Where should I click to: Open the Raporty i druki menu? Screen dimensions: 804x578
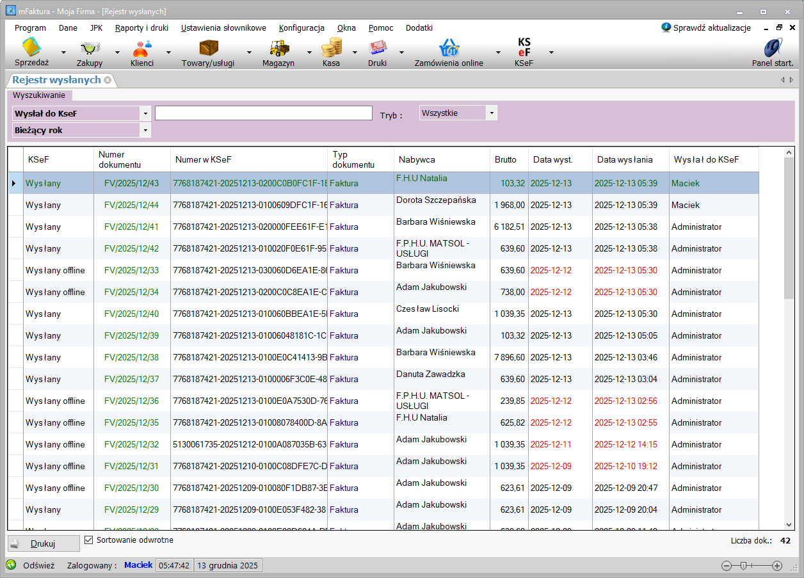pos(141,28)
